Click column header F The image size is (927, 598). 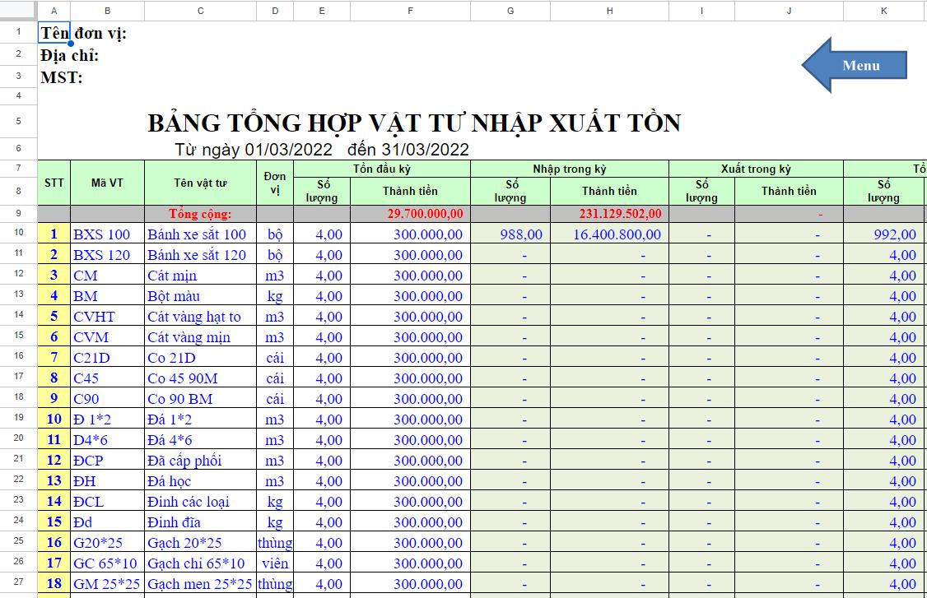[410, 11]
